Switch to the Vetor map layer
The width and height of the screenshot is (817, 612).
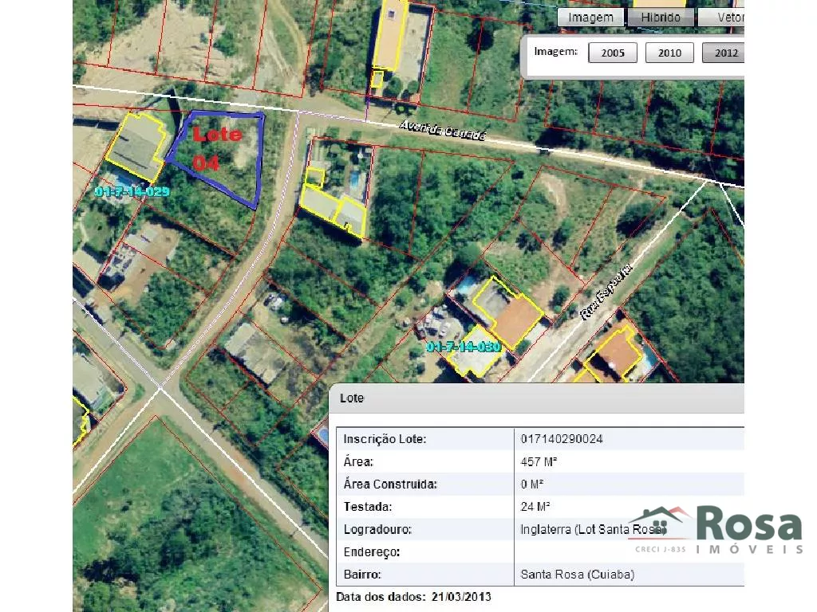click(x=724, y=18)
